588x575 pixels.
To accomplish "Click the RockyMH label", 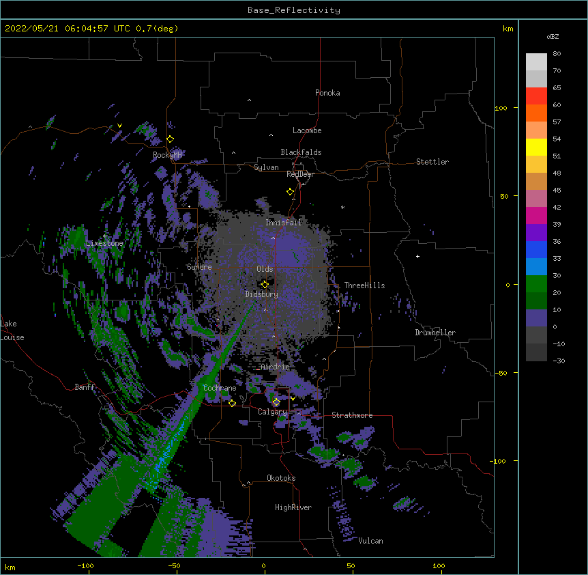I will click(x=167, y=154).
